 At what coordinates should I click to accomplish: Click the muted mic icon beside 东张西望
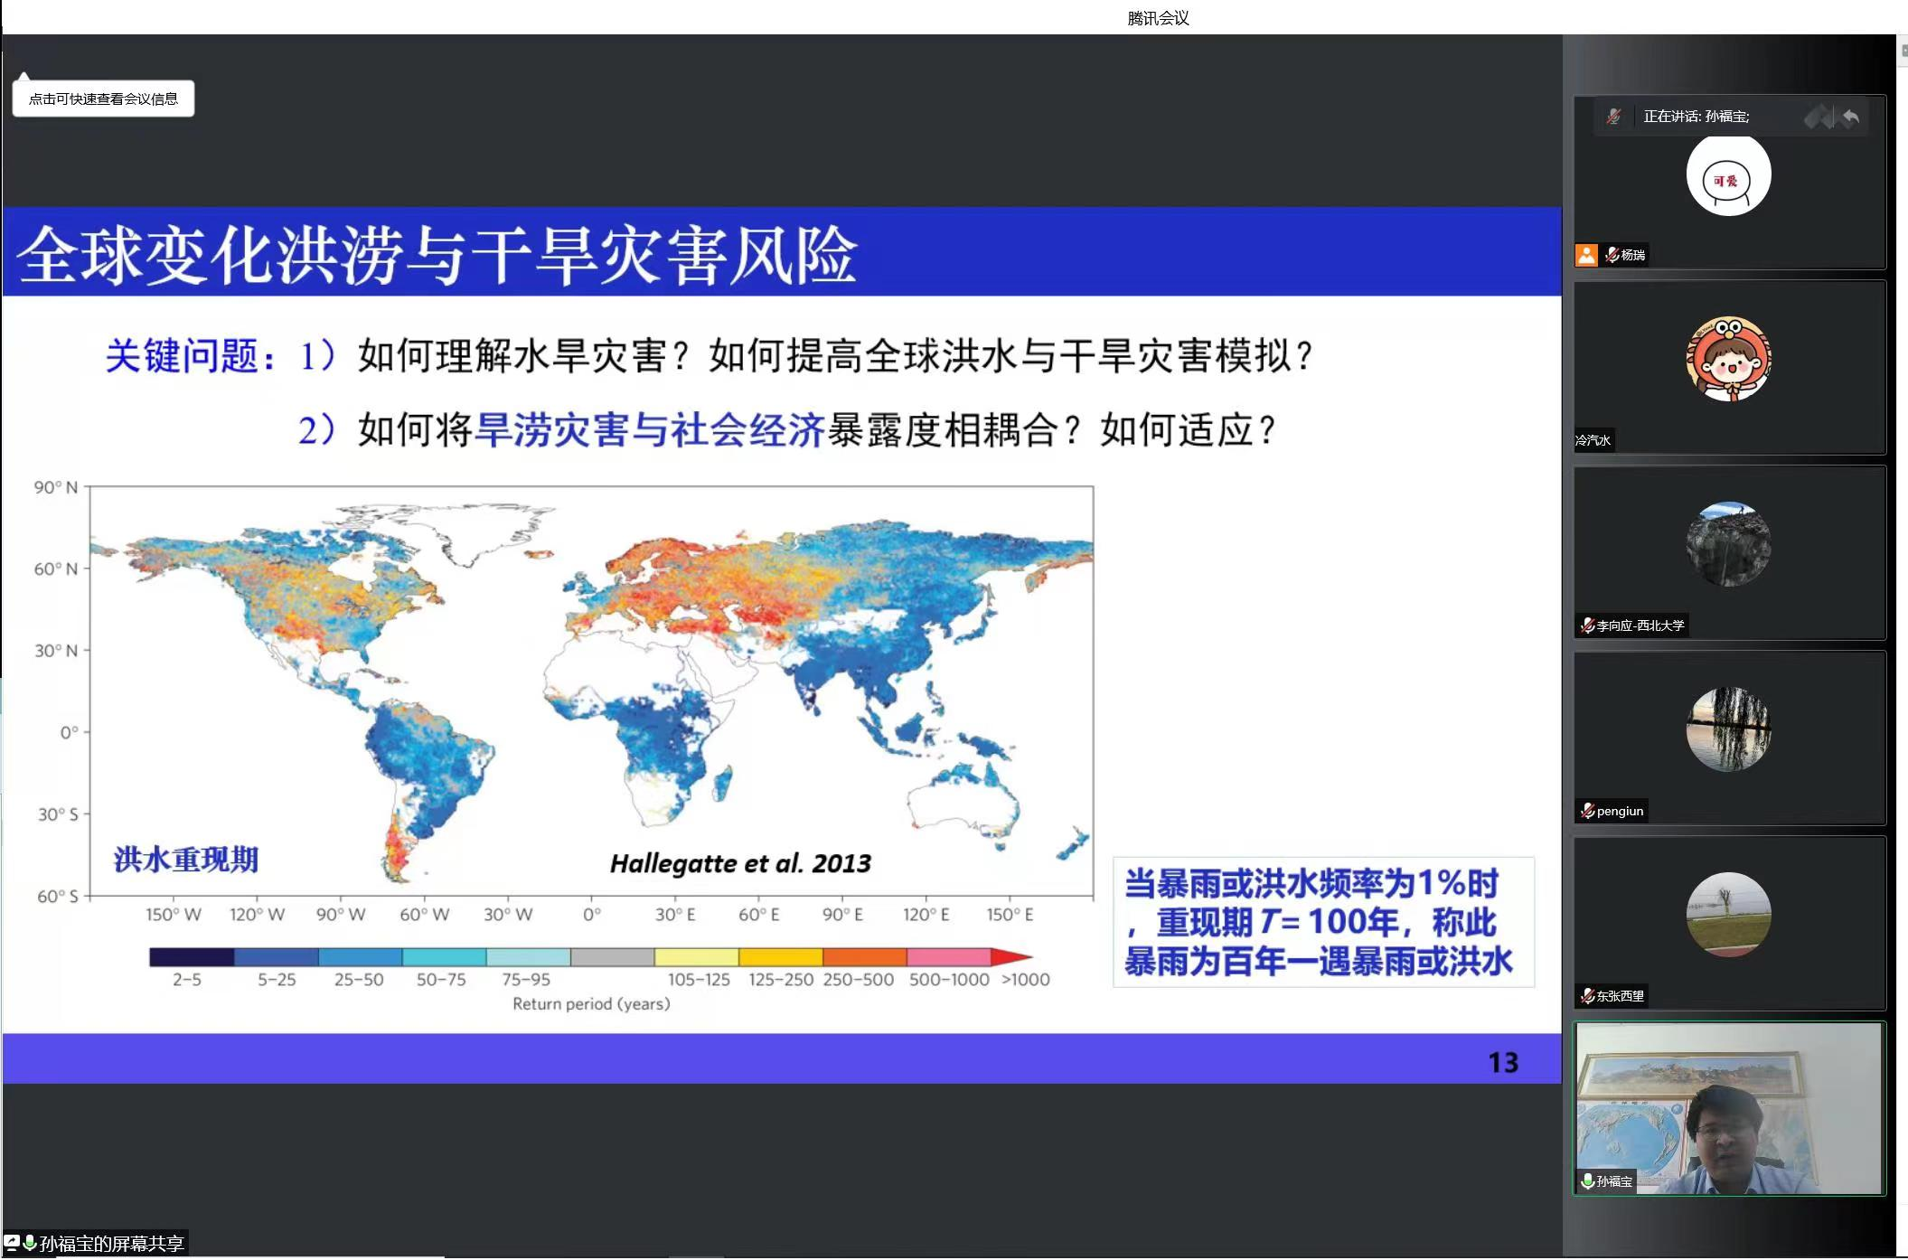tap(1587, 996)
